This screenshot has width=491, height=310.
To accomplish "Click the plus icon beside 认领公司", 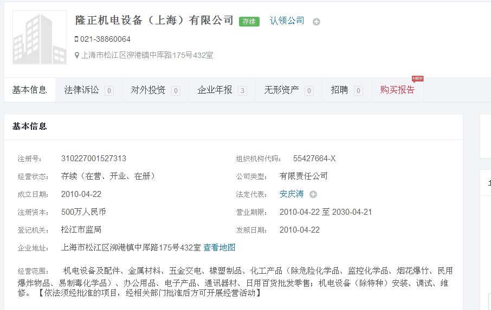I will pos(316,22).
